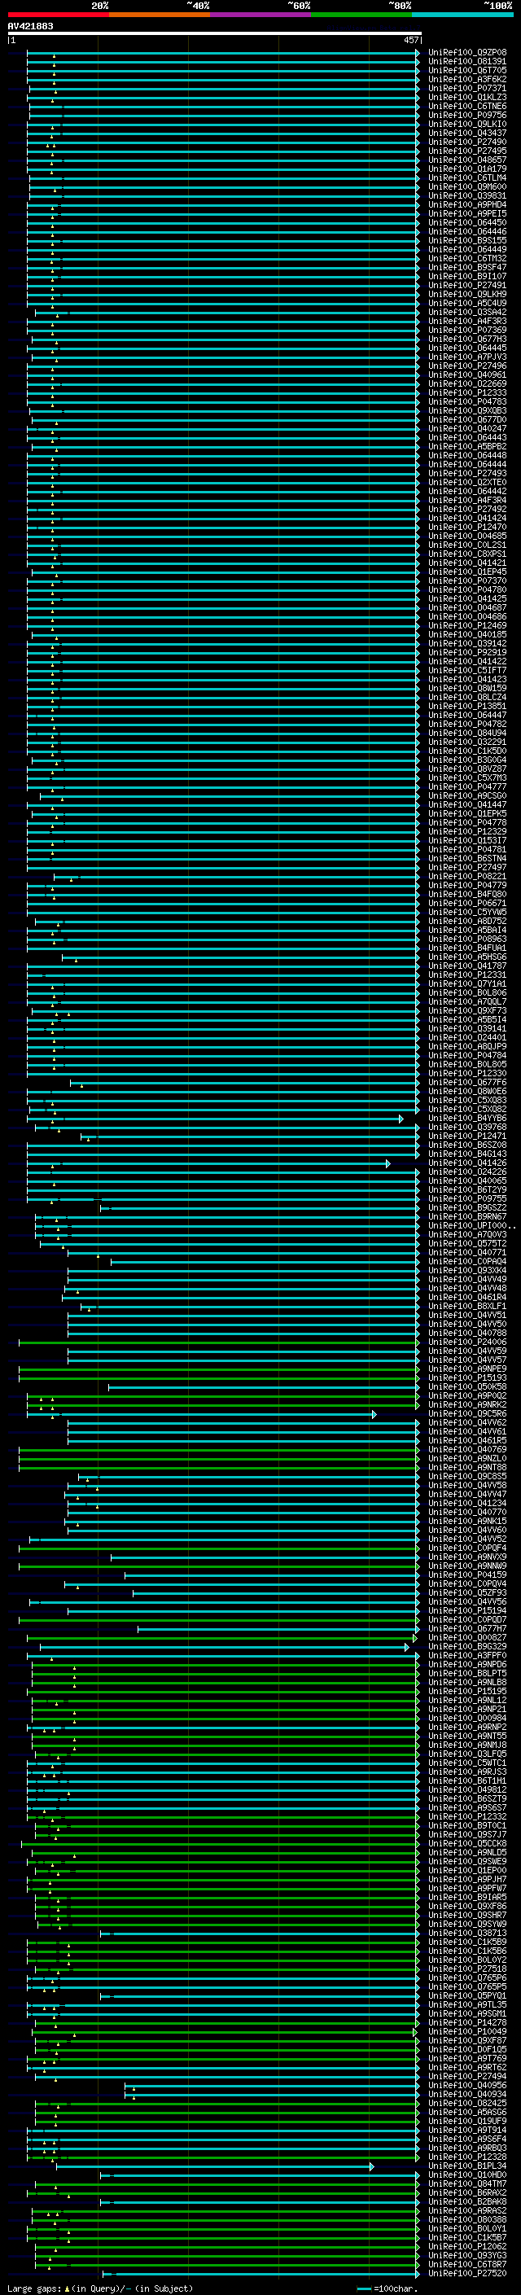The image size is (521, 2295).
Task: Click the orange ~40% identity color segment
Action: pyautogui.click(x=160, y=15)
